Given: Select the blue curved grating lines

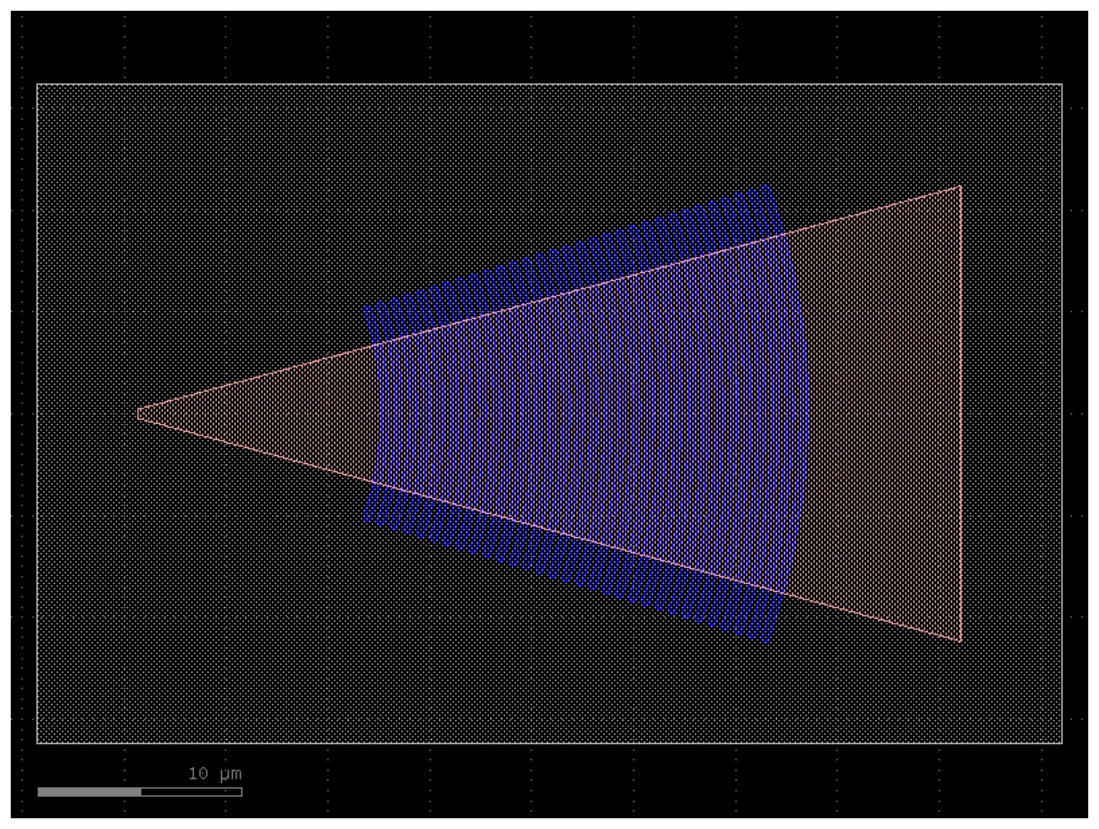Looking at the screenshot, I should point(586,413).
